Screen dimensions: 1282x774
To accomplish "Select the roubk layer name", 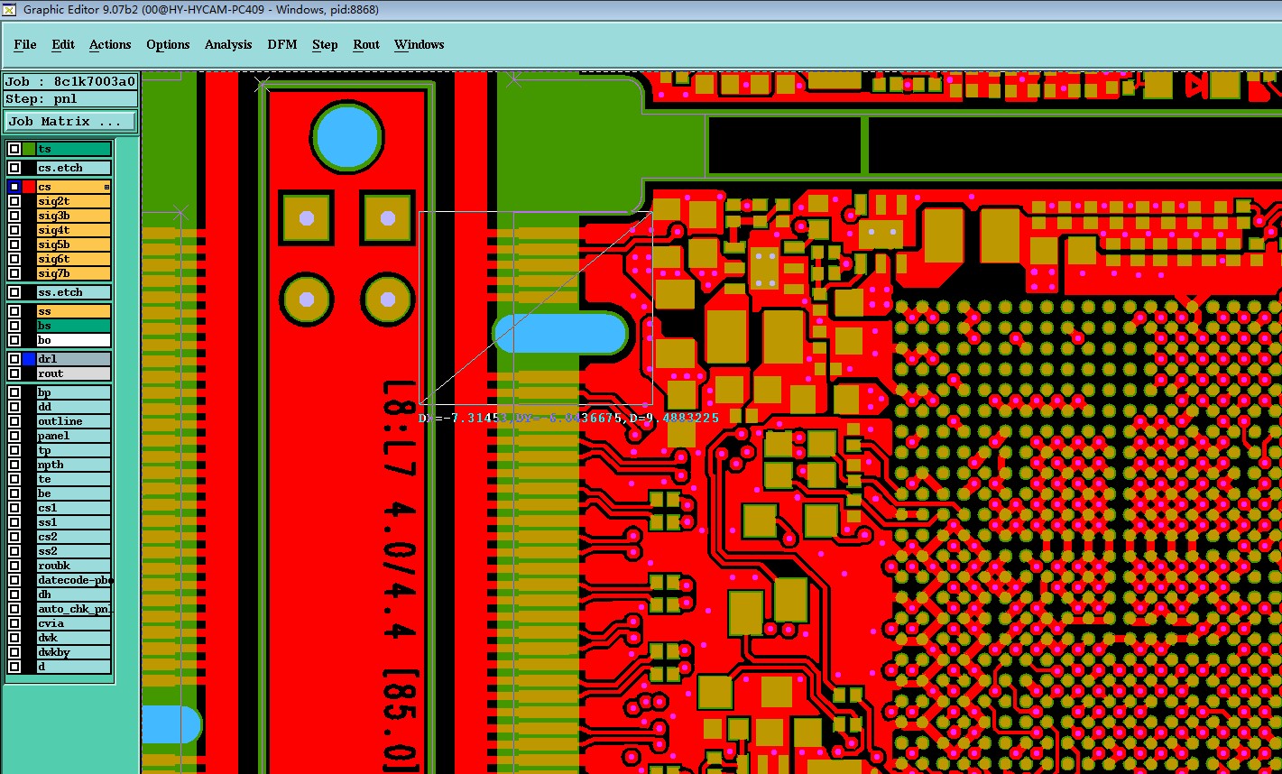I will pyautogui.click(x=73, y=566).
